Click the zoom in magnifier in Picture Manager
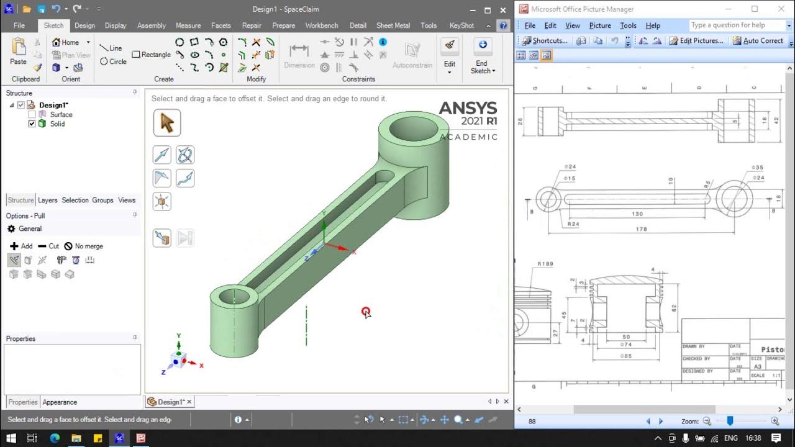 point(775,421)
